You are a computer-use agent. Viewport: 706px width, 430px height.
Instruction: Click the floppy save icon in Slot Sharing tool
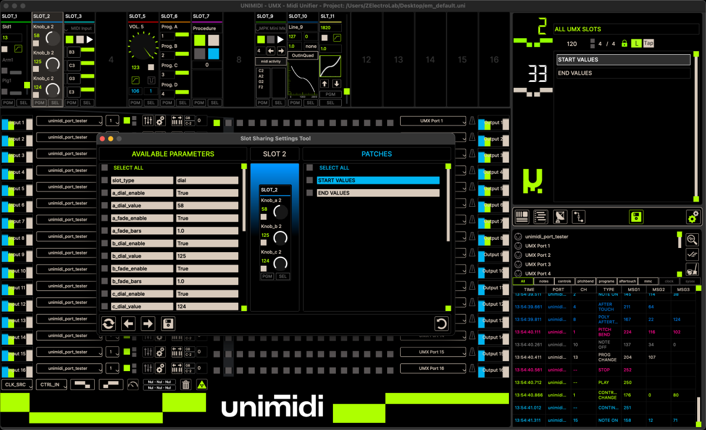pyautogui.click(x=168, y=323)
